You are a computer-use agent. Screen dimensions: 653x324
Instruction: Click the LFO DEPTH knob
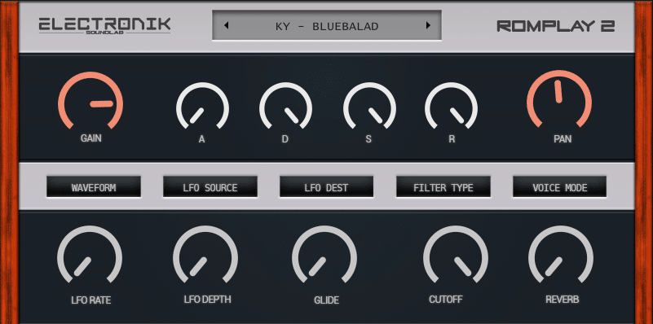(x=205, y=255)
